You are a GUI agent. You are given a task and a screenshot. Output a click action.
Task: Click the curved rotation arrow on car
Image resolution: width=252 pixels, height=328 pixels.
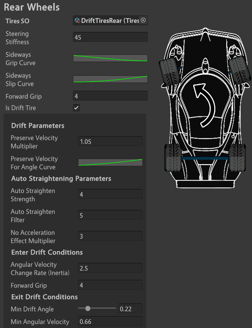[x=205, y=105]
